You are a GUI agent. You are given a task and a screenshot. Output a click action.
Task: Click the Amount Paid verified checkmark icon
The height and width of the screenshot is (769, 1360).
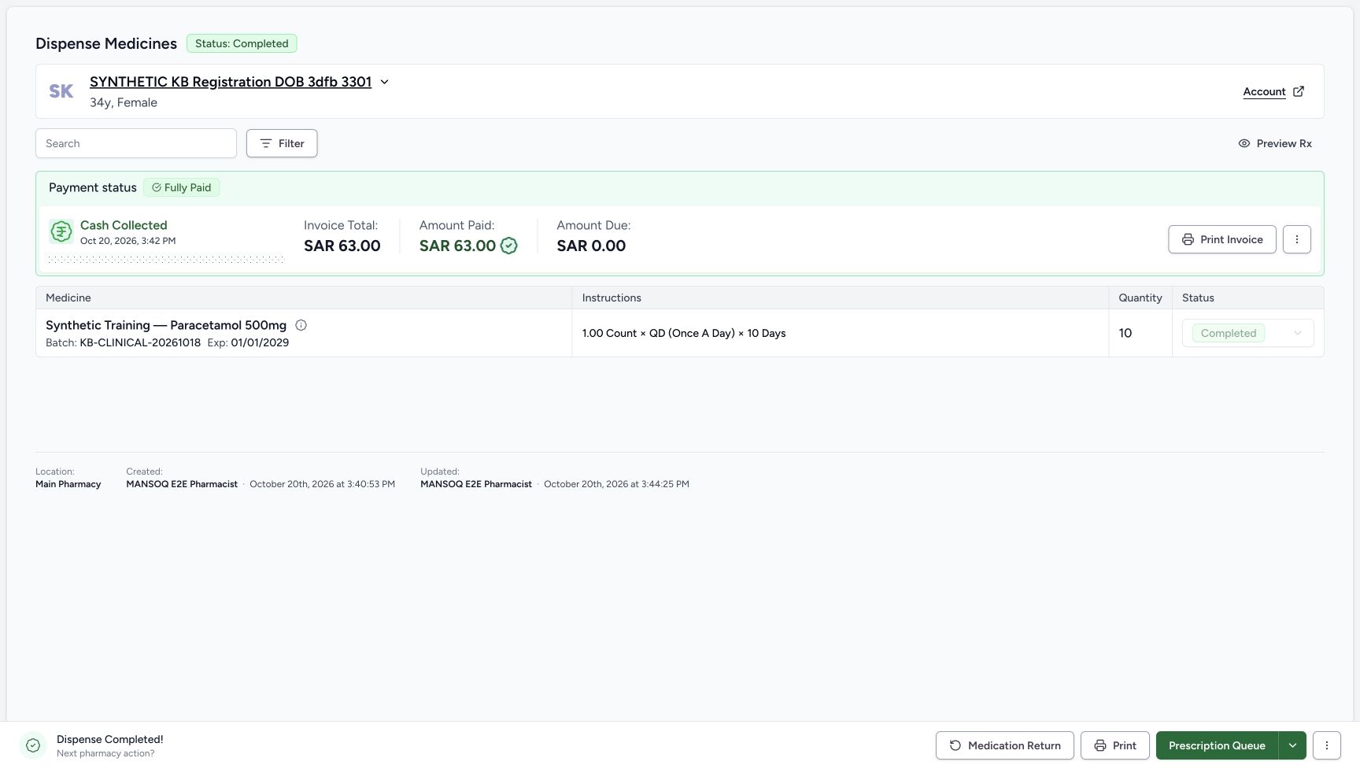tap(509, 246)
